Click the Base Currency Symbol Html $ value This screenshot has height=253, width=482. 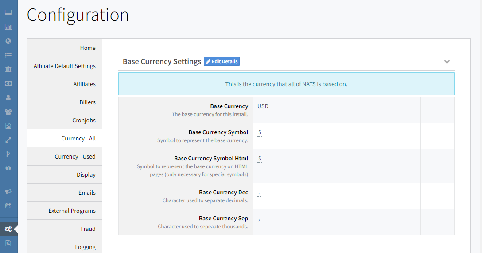point(260,159)
